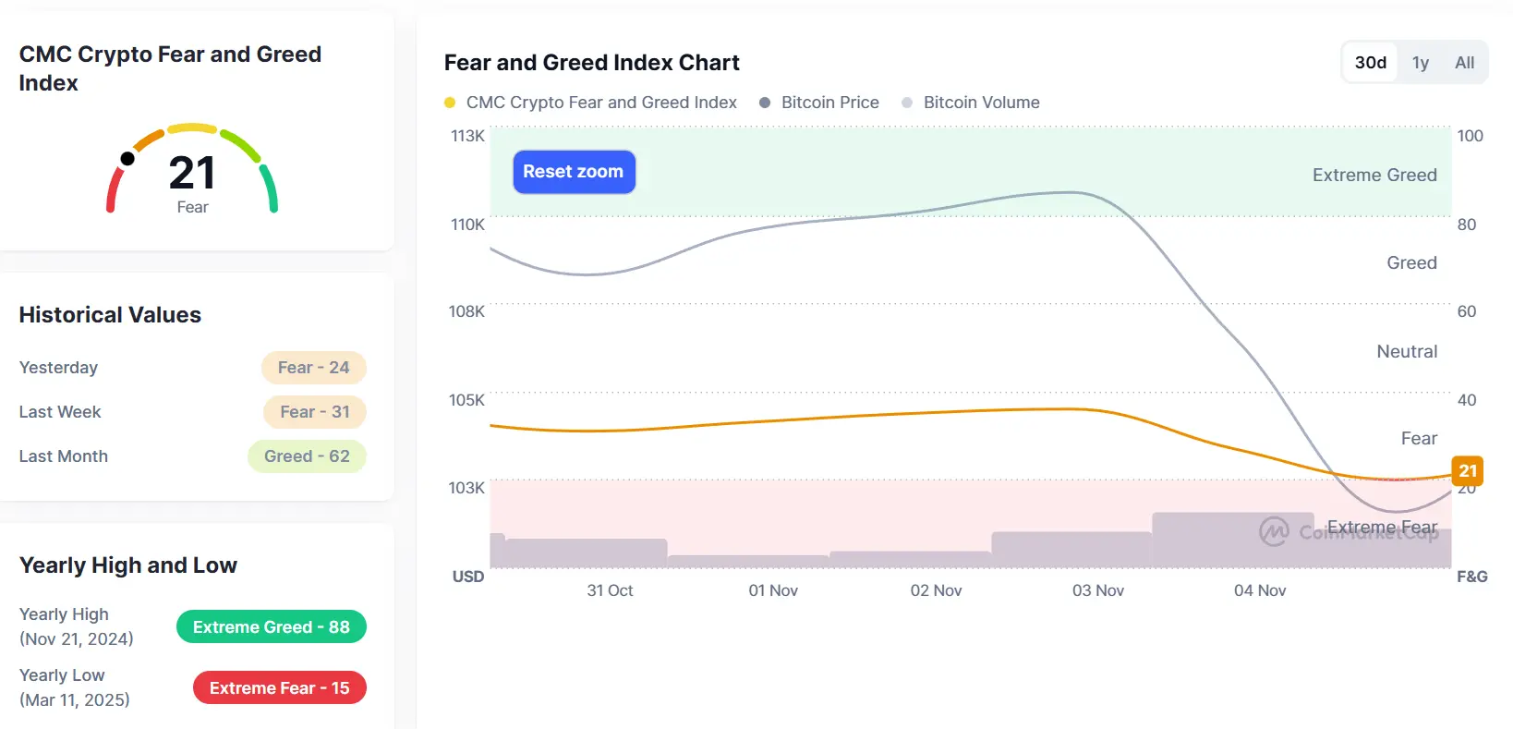Click the Last Month Greed - 62 badge
1513x729 pixels.
307,456
